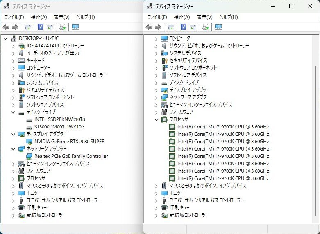Select システム デバイス in right window
Viewport: 320px width, 234px height.
[x=185, y=53]
